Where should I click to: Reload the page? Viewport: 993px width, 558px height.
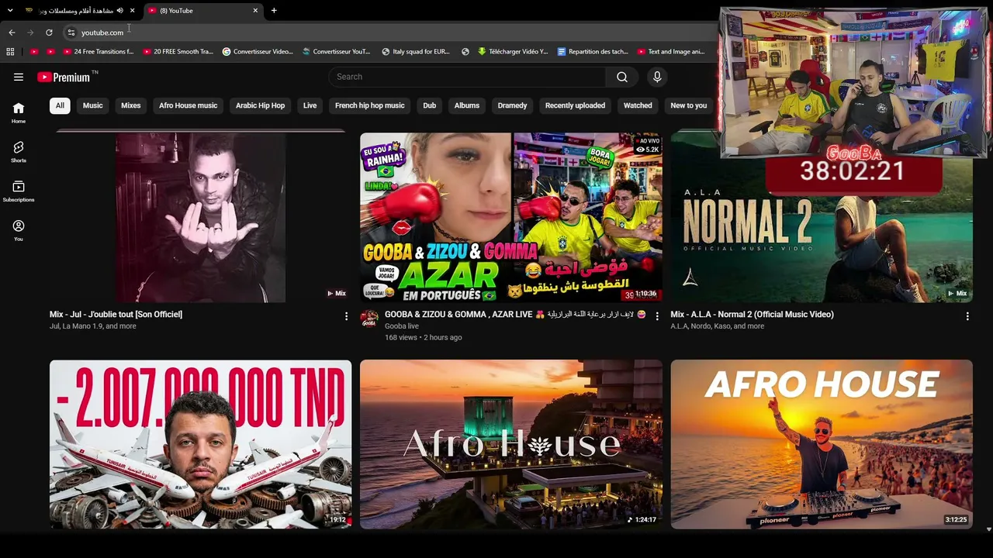point(49,33)
